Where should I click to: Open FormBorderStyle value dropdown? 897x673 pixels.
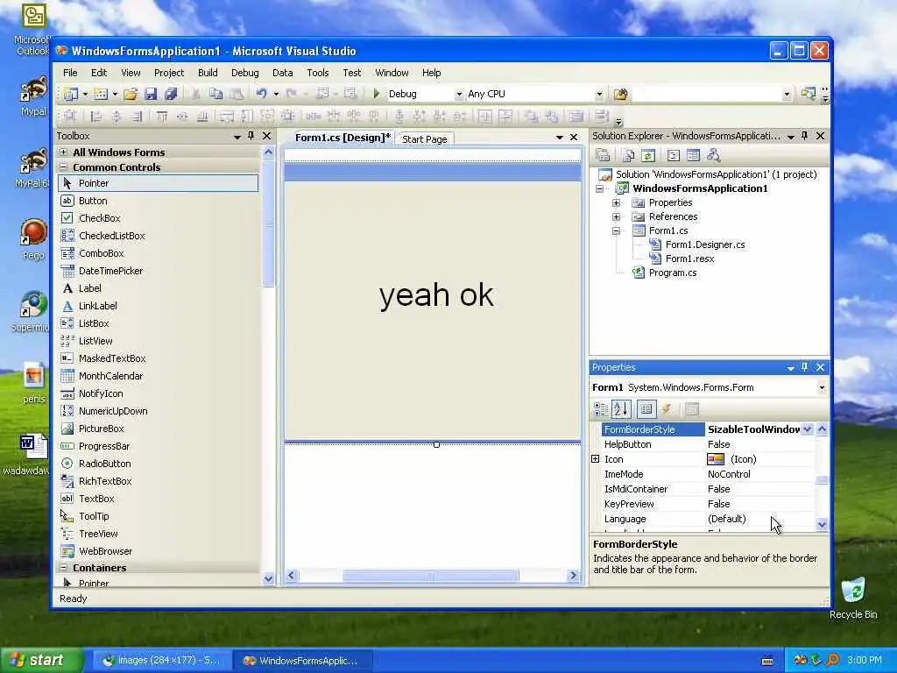(x=807, y=429)
